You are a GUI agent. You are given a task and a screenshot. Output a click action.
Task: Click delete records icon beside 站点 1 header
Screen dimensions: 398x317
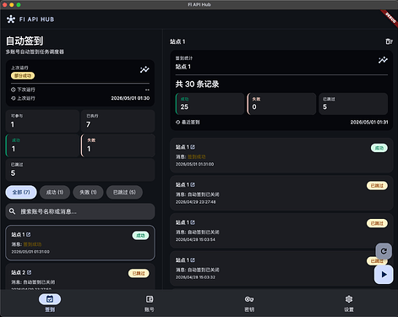tap(389, 41)
